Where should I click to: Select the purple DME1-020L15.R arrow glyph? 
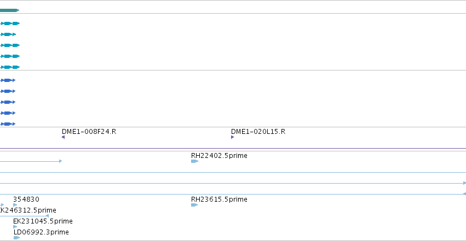click(x=232, y=137)
